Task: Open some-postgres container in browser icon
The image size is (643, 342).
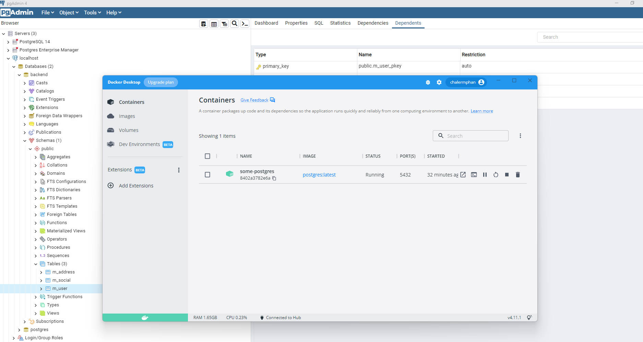Action: pos(463,175)
